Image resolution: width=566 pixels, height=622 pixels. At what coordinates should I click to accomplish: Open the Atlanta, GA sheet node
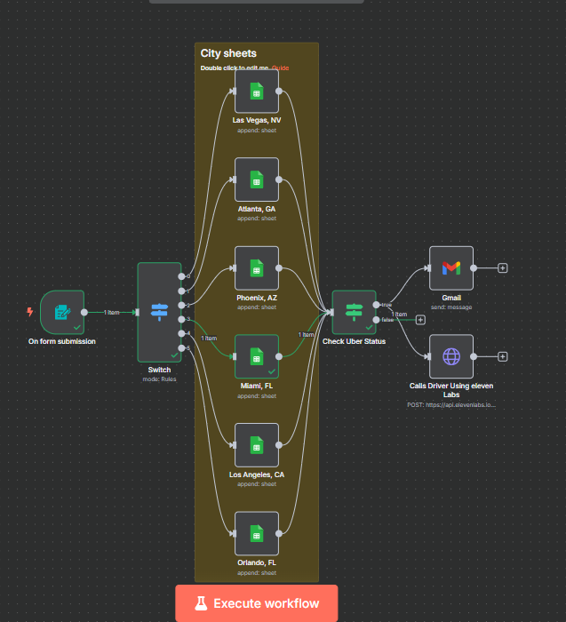(257, 179)
